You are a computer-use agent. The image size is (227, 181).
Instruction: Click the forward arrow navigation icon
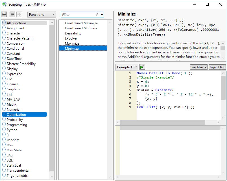(19, 14)
